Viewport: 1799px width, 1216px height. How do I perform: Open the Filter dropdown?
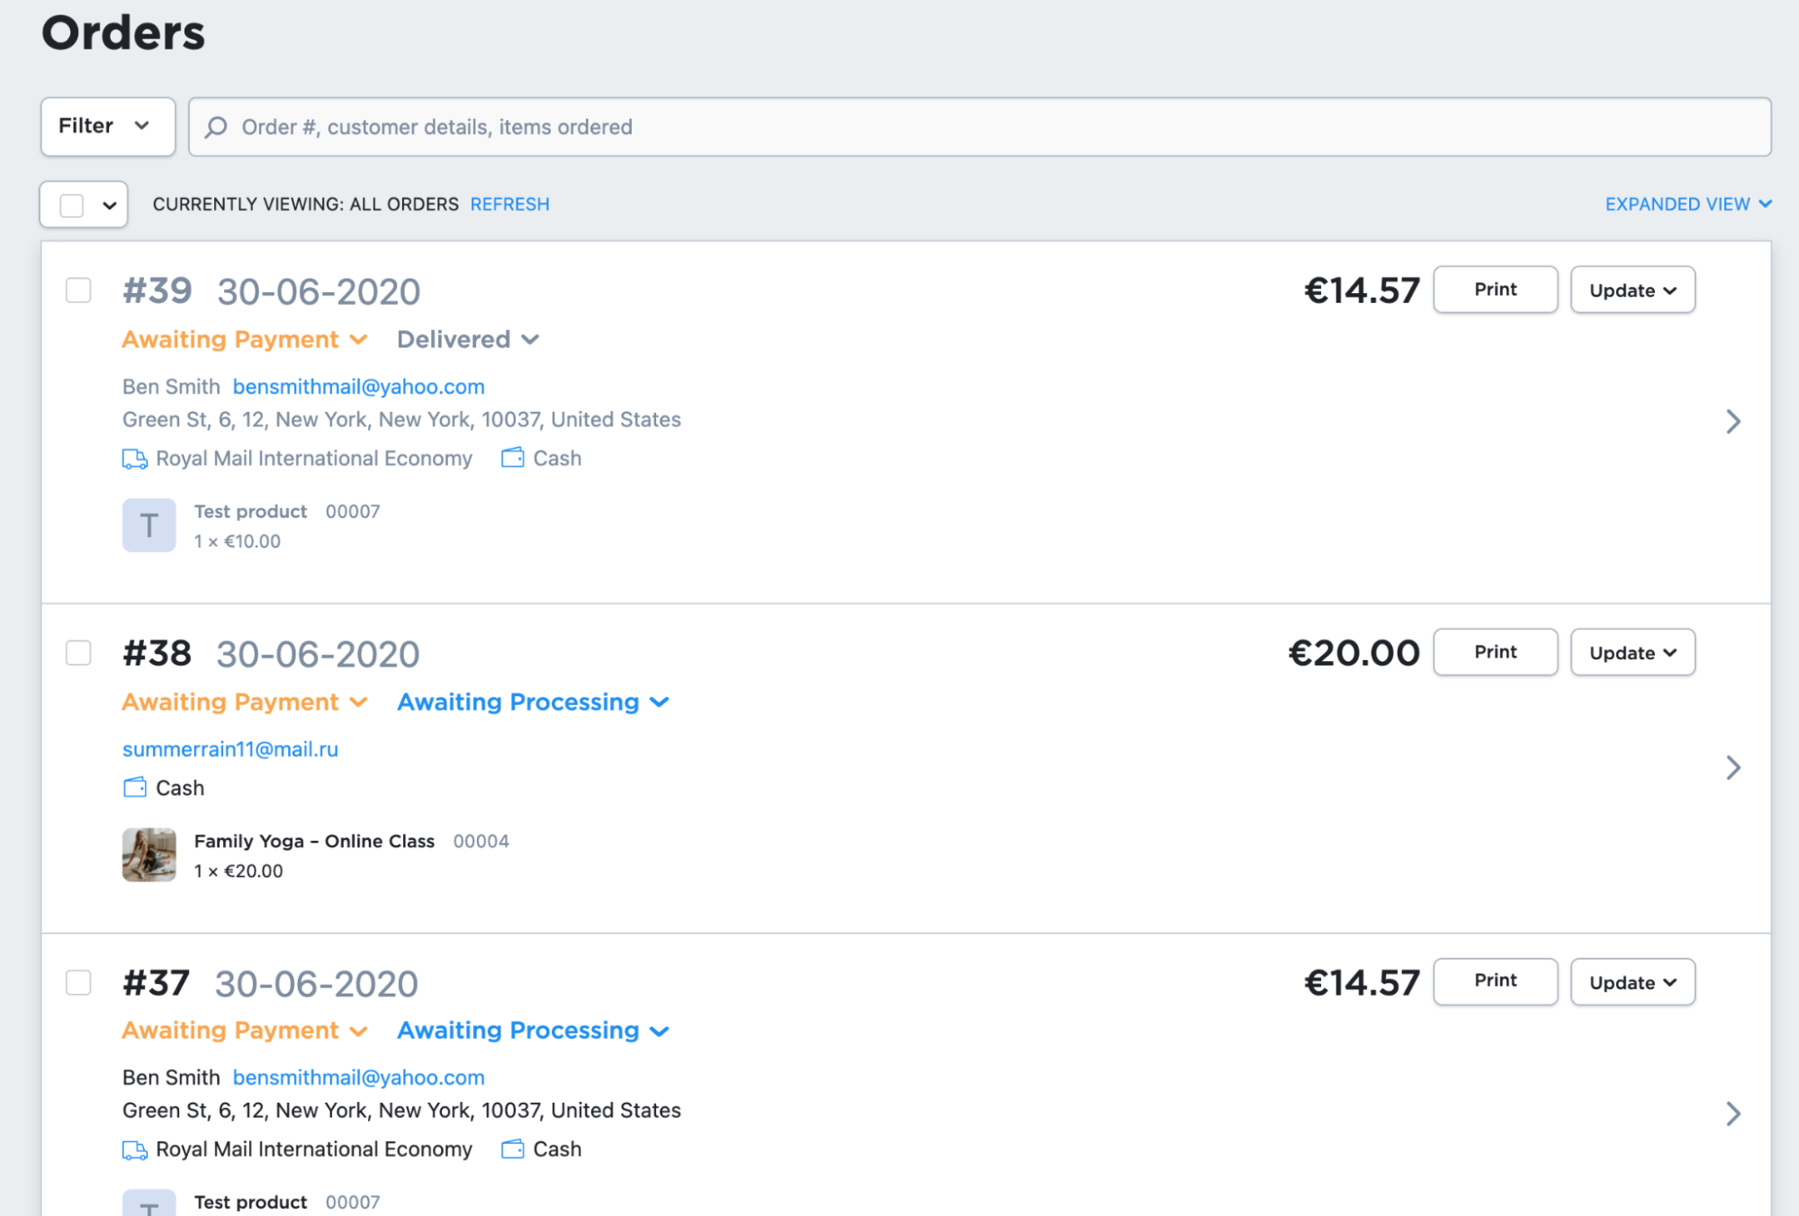click(x=107, y=127)
